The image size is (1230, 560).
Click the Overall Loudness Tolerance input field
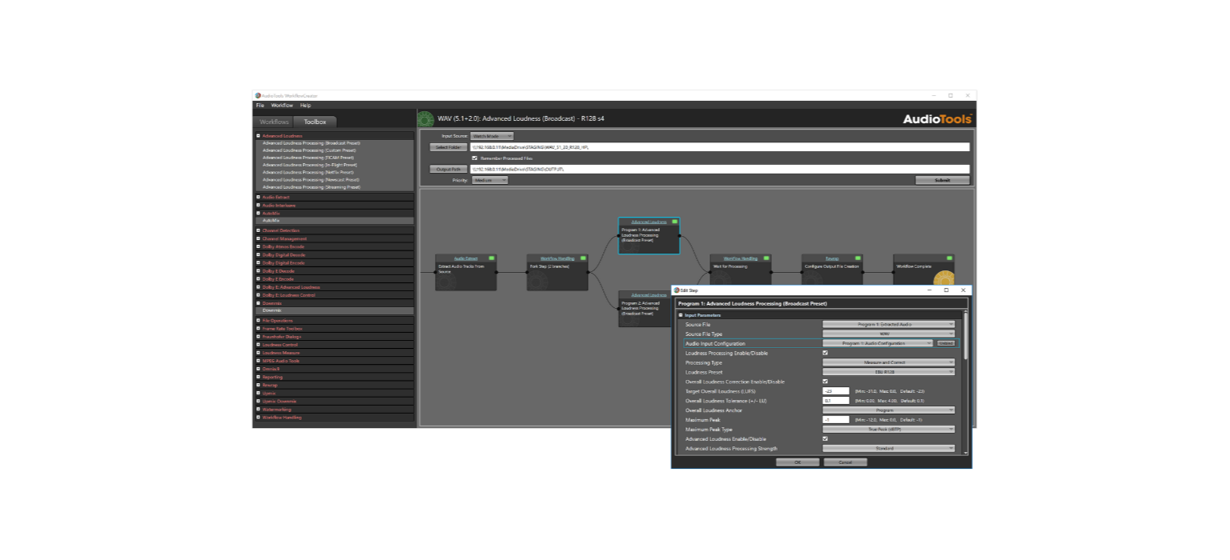836,401
